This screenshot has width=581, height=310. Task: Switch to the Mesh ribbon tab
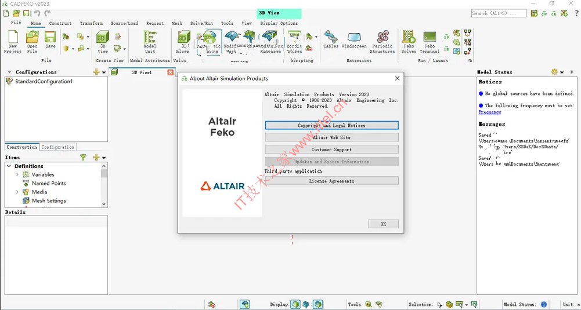coord(177,23)
